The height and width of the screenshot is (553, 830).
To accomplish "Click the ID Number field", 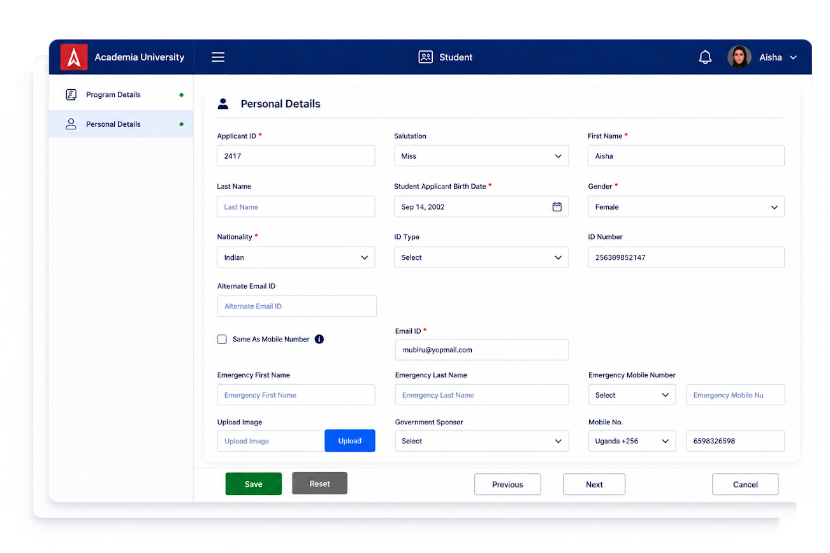I will pyautogui.click(x=686, y=257).
